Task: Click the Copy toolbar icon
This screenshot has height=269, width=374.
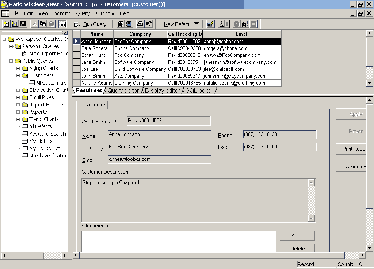Action: point(43,24)
